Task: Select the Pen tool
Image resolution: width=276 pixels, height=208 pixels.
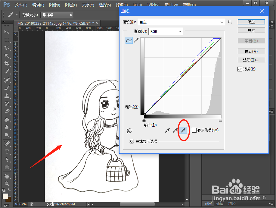Action: pos(7,144)
